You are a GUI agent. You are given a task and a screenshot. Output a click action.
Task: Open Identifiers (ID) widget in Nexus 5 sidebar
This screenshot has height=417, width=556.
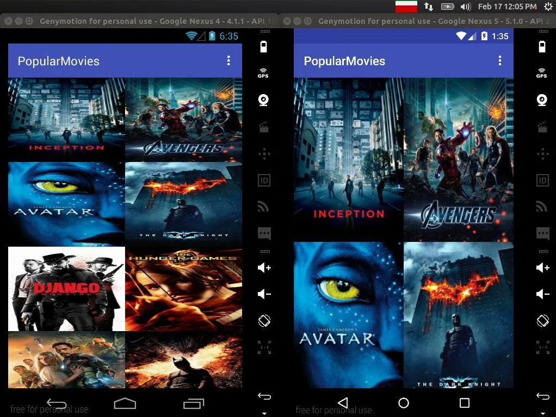coord(542,181)
